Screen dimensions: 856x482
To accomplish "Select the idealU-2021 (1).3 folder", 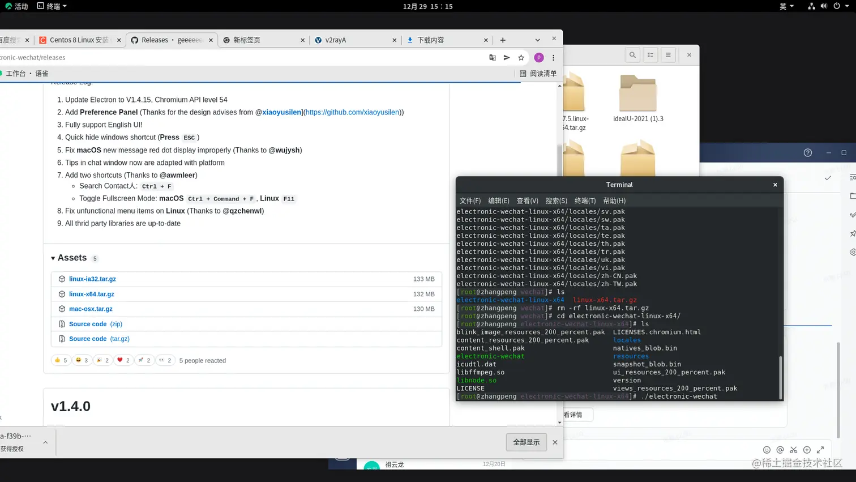I will [x=638, y=99].
